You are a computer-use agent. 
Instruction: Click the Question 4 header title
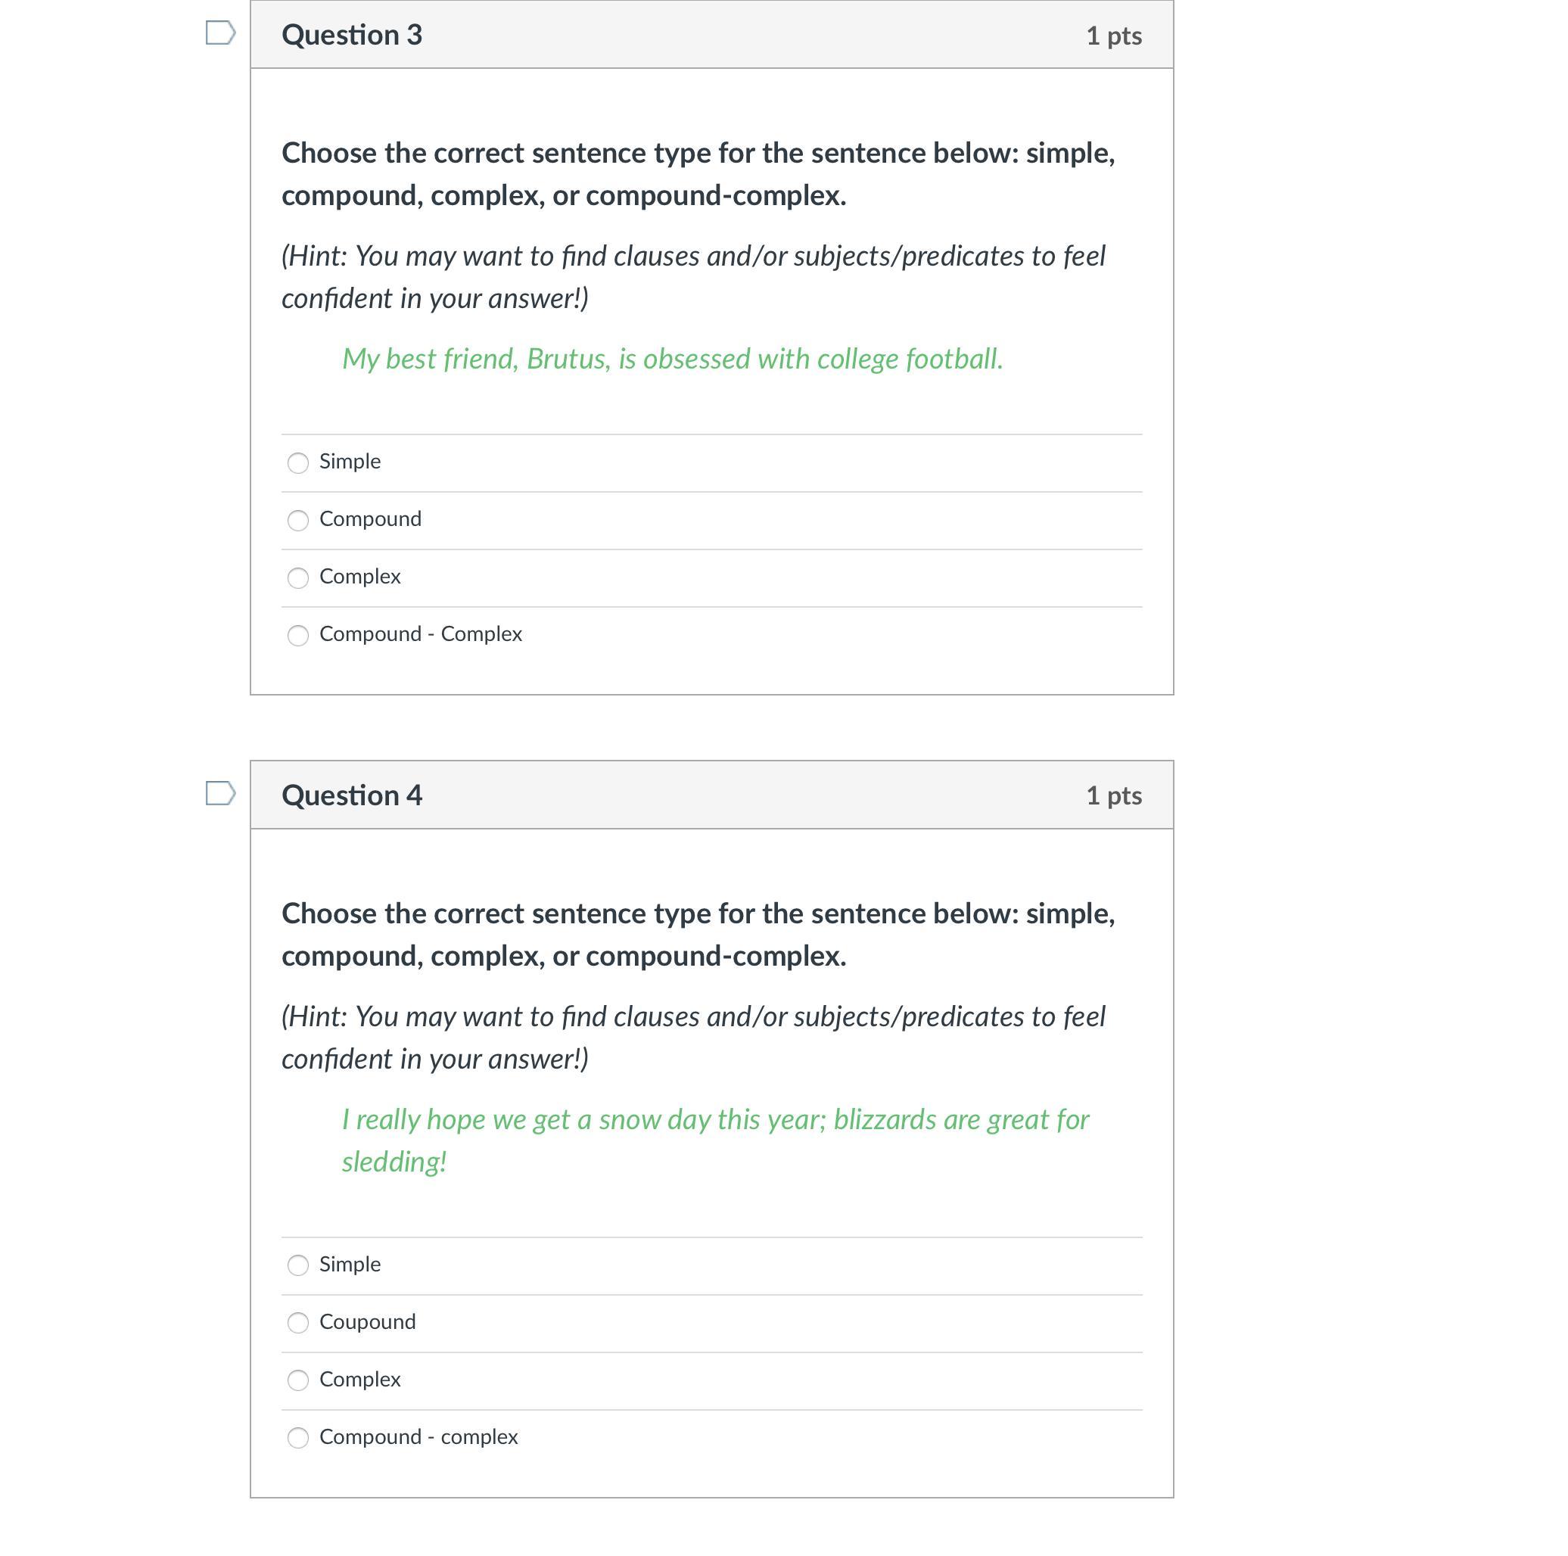(x=351, y=795)
